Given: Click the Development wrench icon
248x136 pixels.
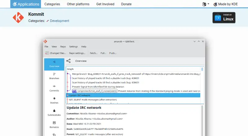Looking at the screenshot, I should [48, 21].
